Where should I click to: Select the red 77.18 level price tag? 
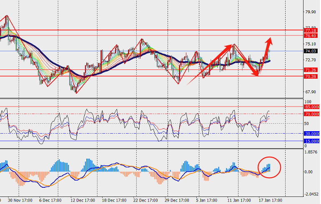311,31
